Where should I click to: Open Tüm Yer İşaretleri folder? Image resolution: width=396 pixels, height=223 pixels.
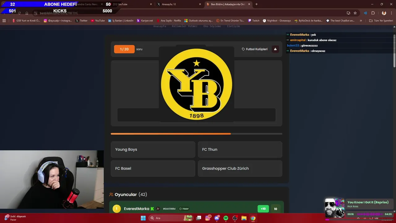coord(381,21)
